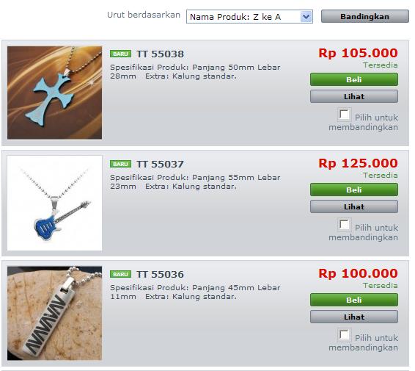Open the silver bar pendant image
This screenshot has height=371, width=415.
(54, 313)
